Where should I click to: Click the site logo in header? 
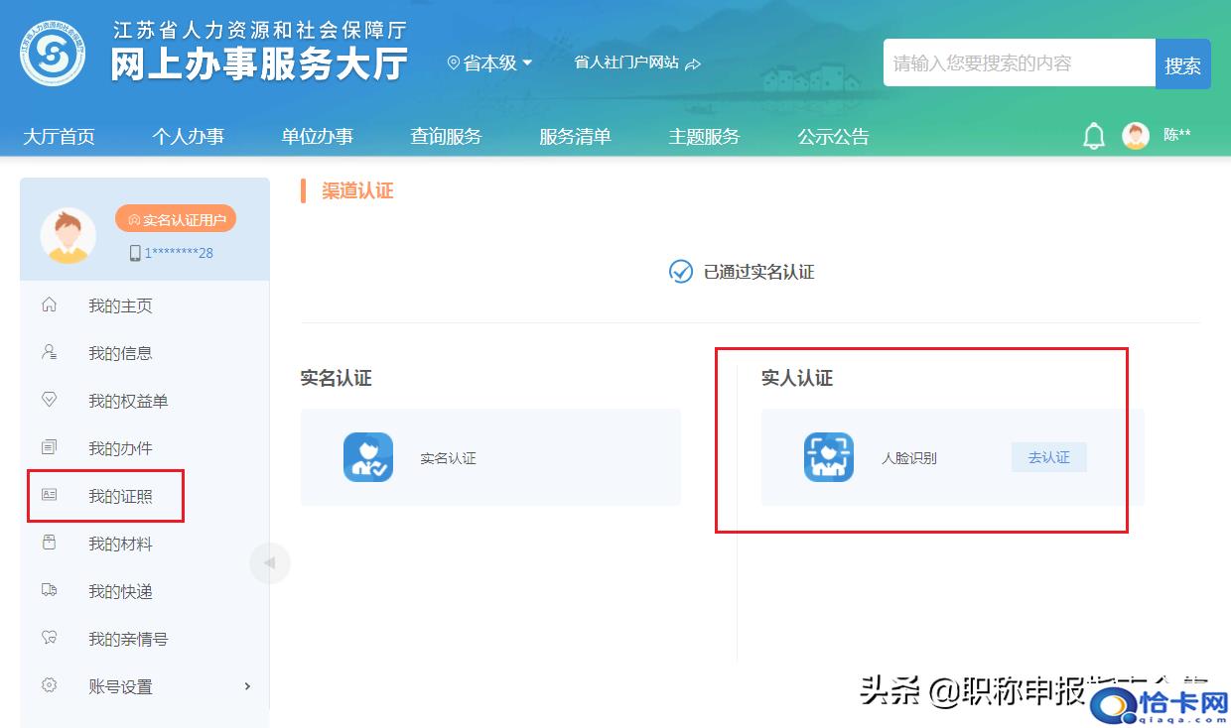pyautogui.click(x=54, y=53)
